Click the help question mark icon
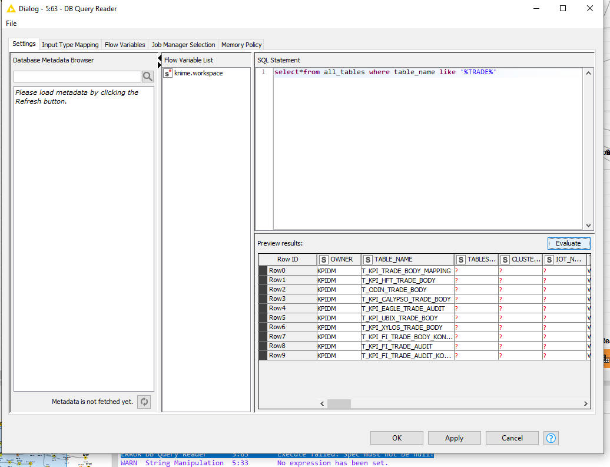Screen dimensions: 610x467 (551, 438)
